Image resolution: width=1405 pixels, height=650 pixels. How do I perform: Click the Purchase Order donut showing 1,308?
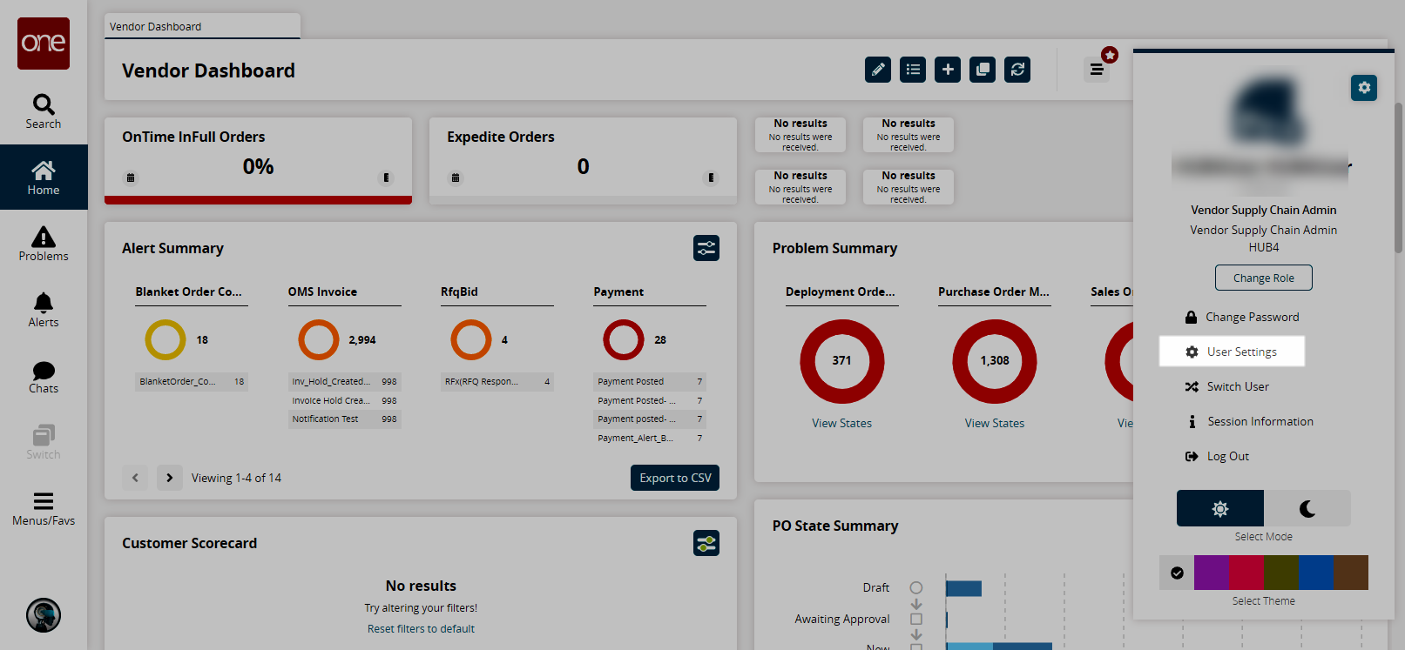[x=995, y=361]
